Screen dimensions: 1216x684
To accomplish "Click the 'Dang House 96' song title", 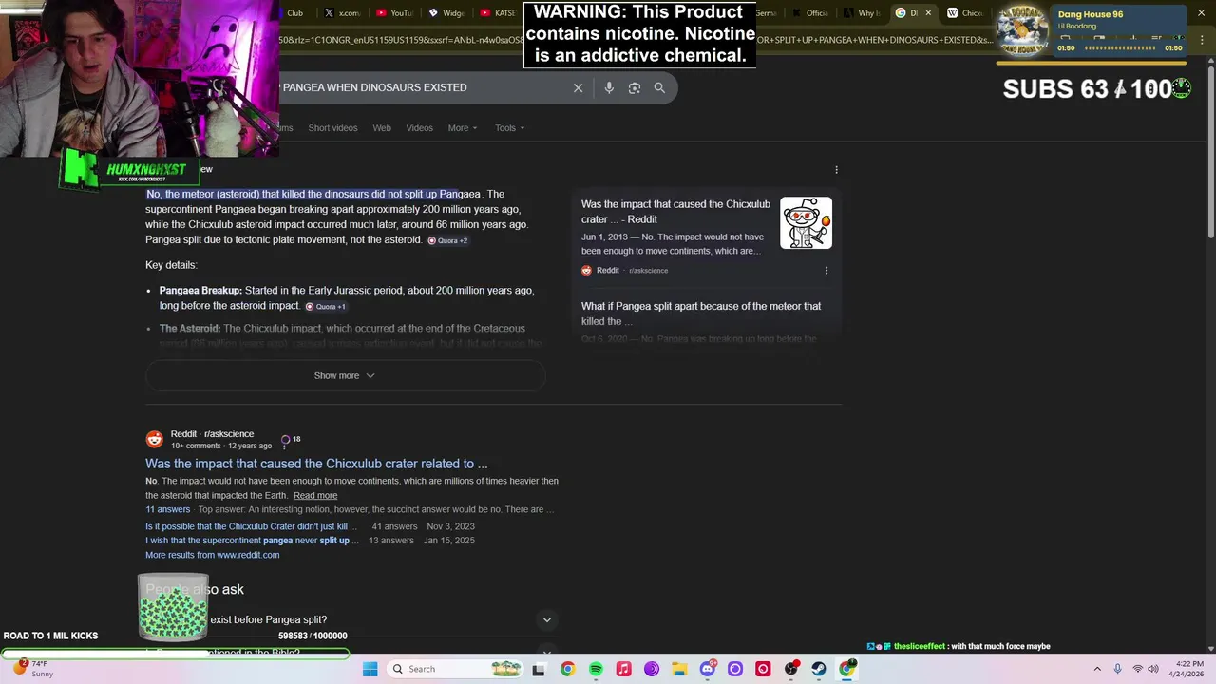I will point(1091,14).
